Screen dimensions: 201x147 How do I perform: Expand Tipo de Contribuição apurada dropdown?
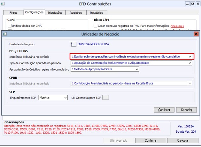(x=131, y=63)
